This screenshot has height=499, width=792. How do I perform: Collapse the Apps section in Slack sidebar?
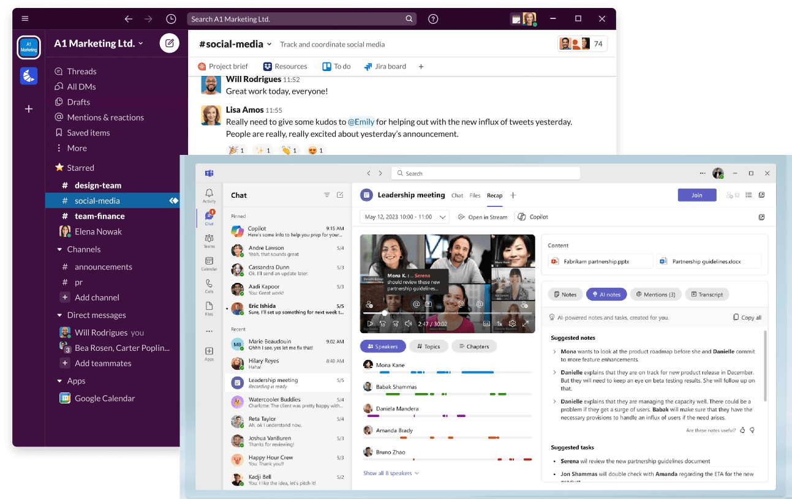tap(59, 381)
